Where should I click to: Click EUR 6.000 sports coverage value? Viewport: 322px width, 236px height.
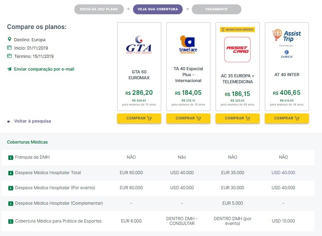[131, 221]
